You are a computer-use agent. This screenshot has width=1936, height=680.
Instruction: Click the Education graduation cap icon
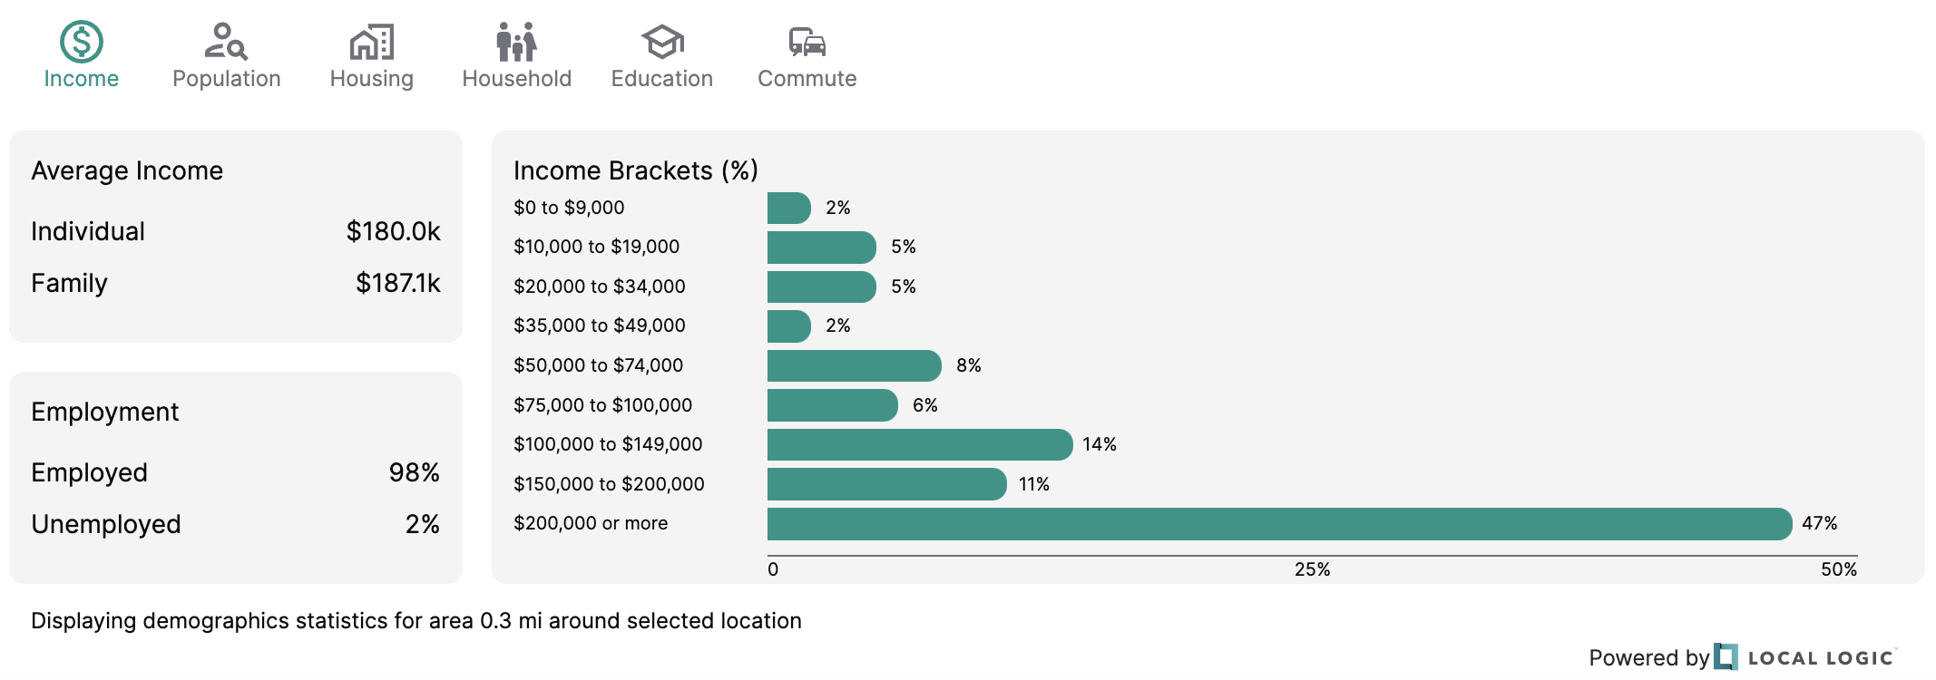[662, 42]
